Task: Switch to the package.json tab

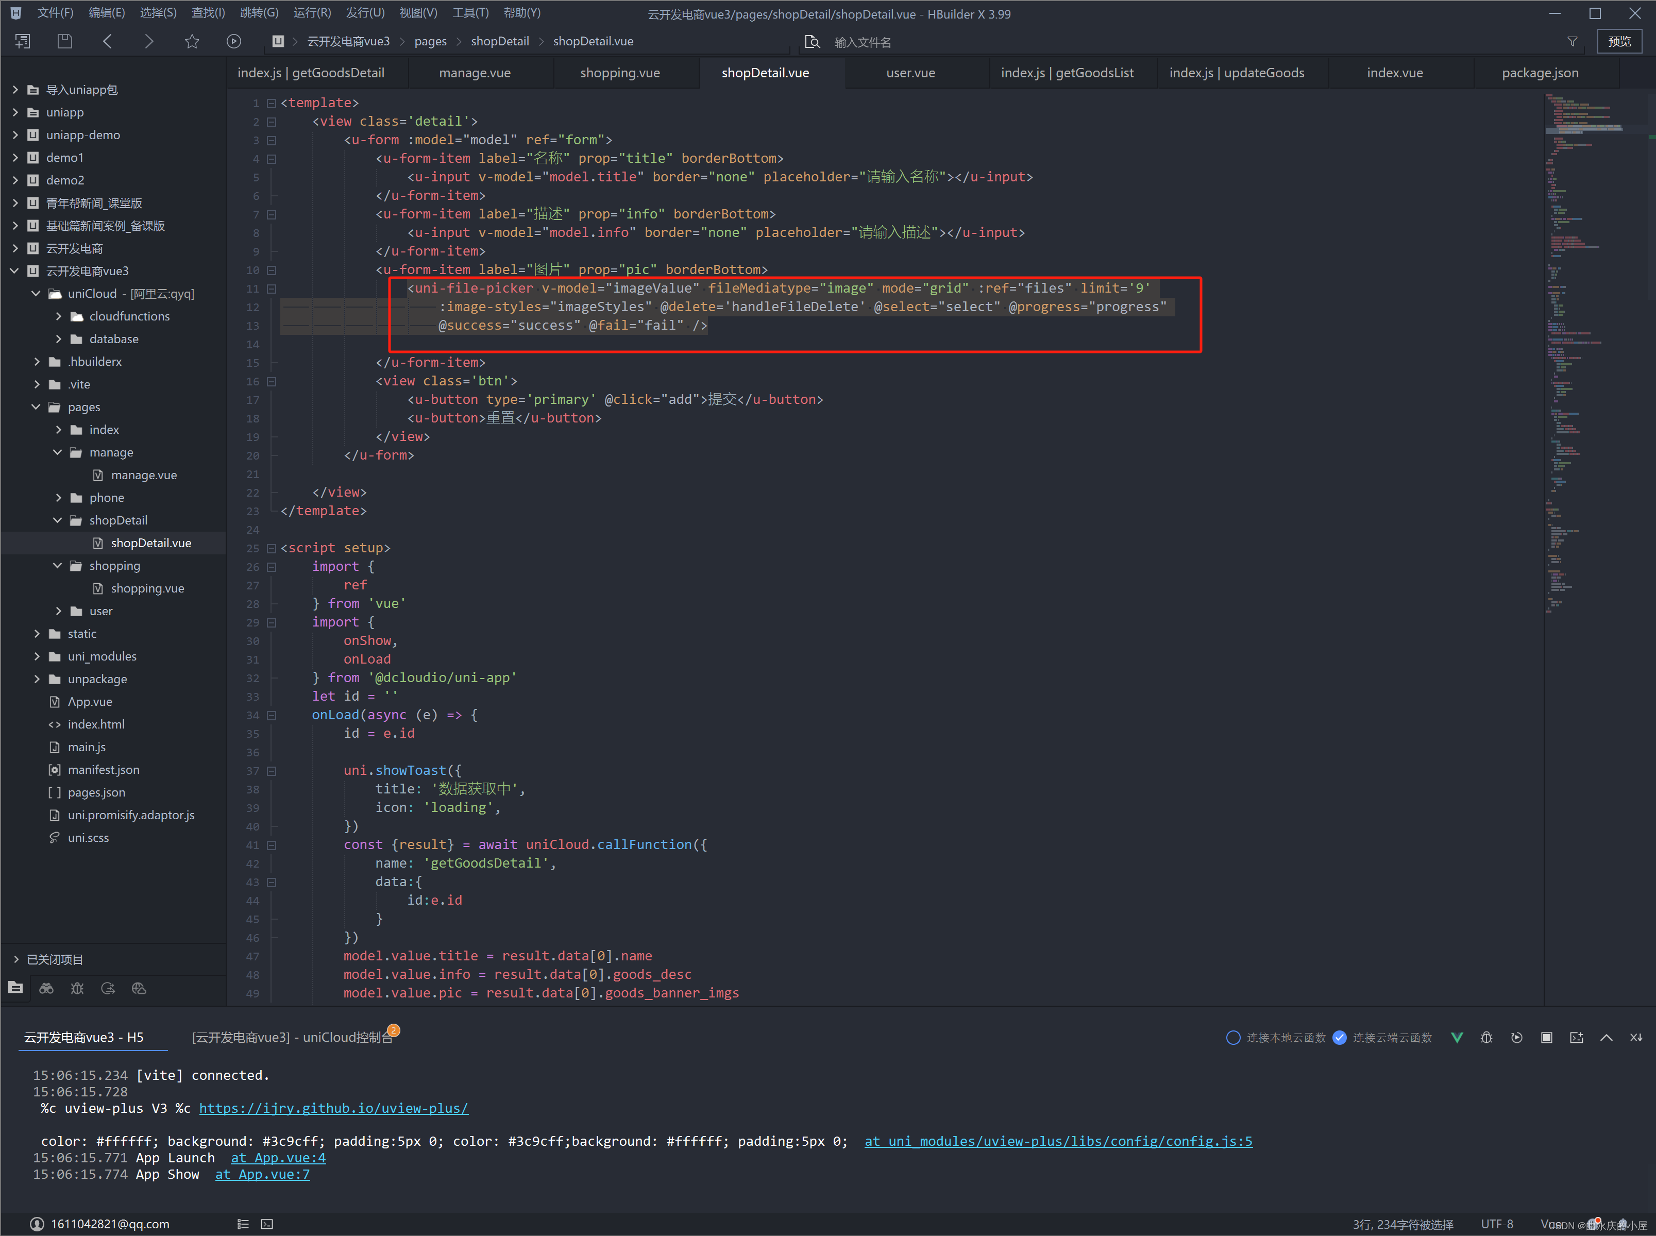Action: pos(1540,73)
